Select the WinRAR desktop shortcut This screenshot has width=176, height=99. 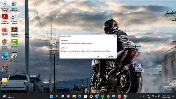[x=5, y=69]
